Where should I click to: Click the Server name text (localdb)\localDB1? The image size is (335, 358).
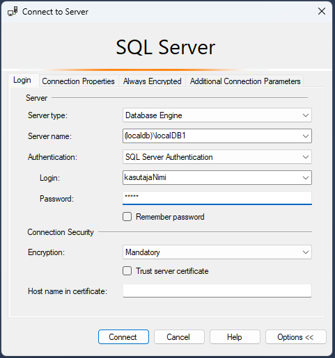pyautogui.click(x=155, y=136)
